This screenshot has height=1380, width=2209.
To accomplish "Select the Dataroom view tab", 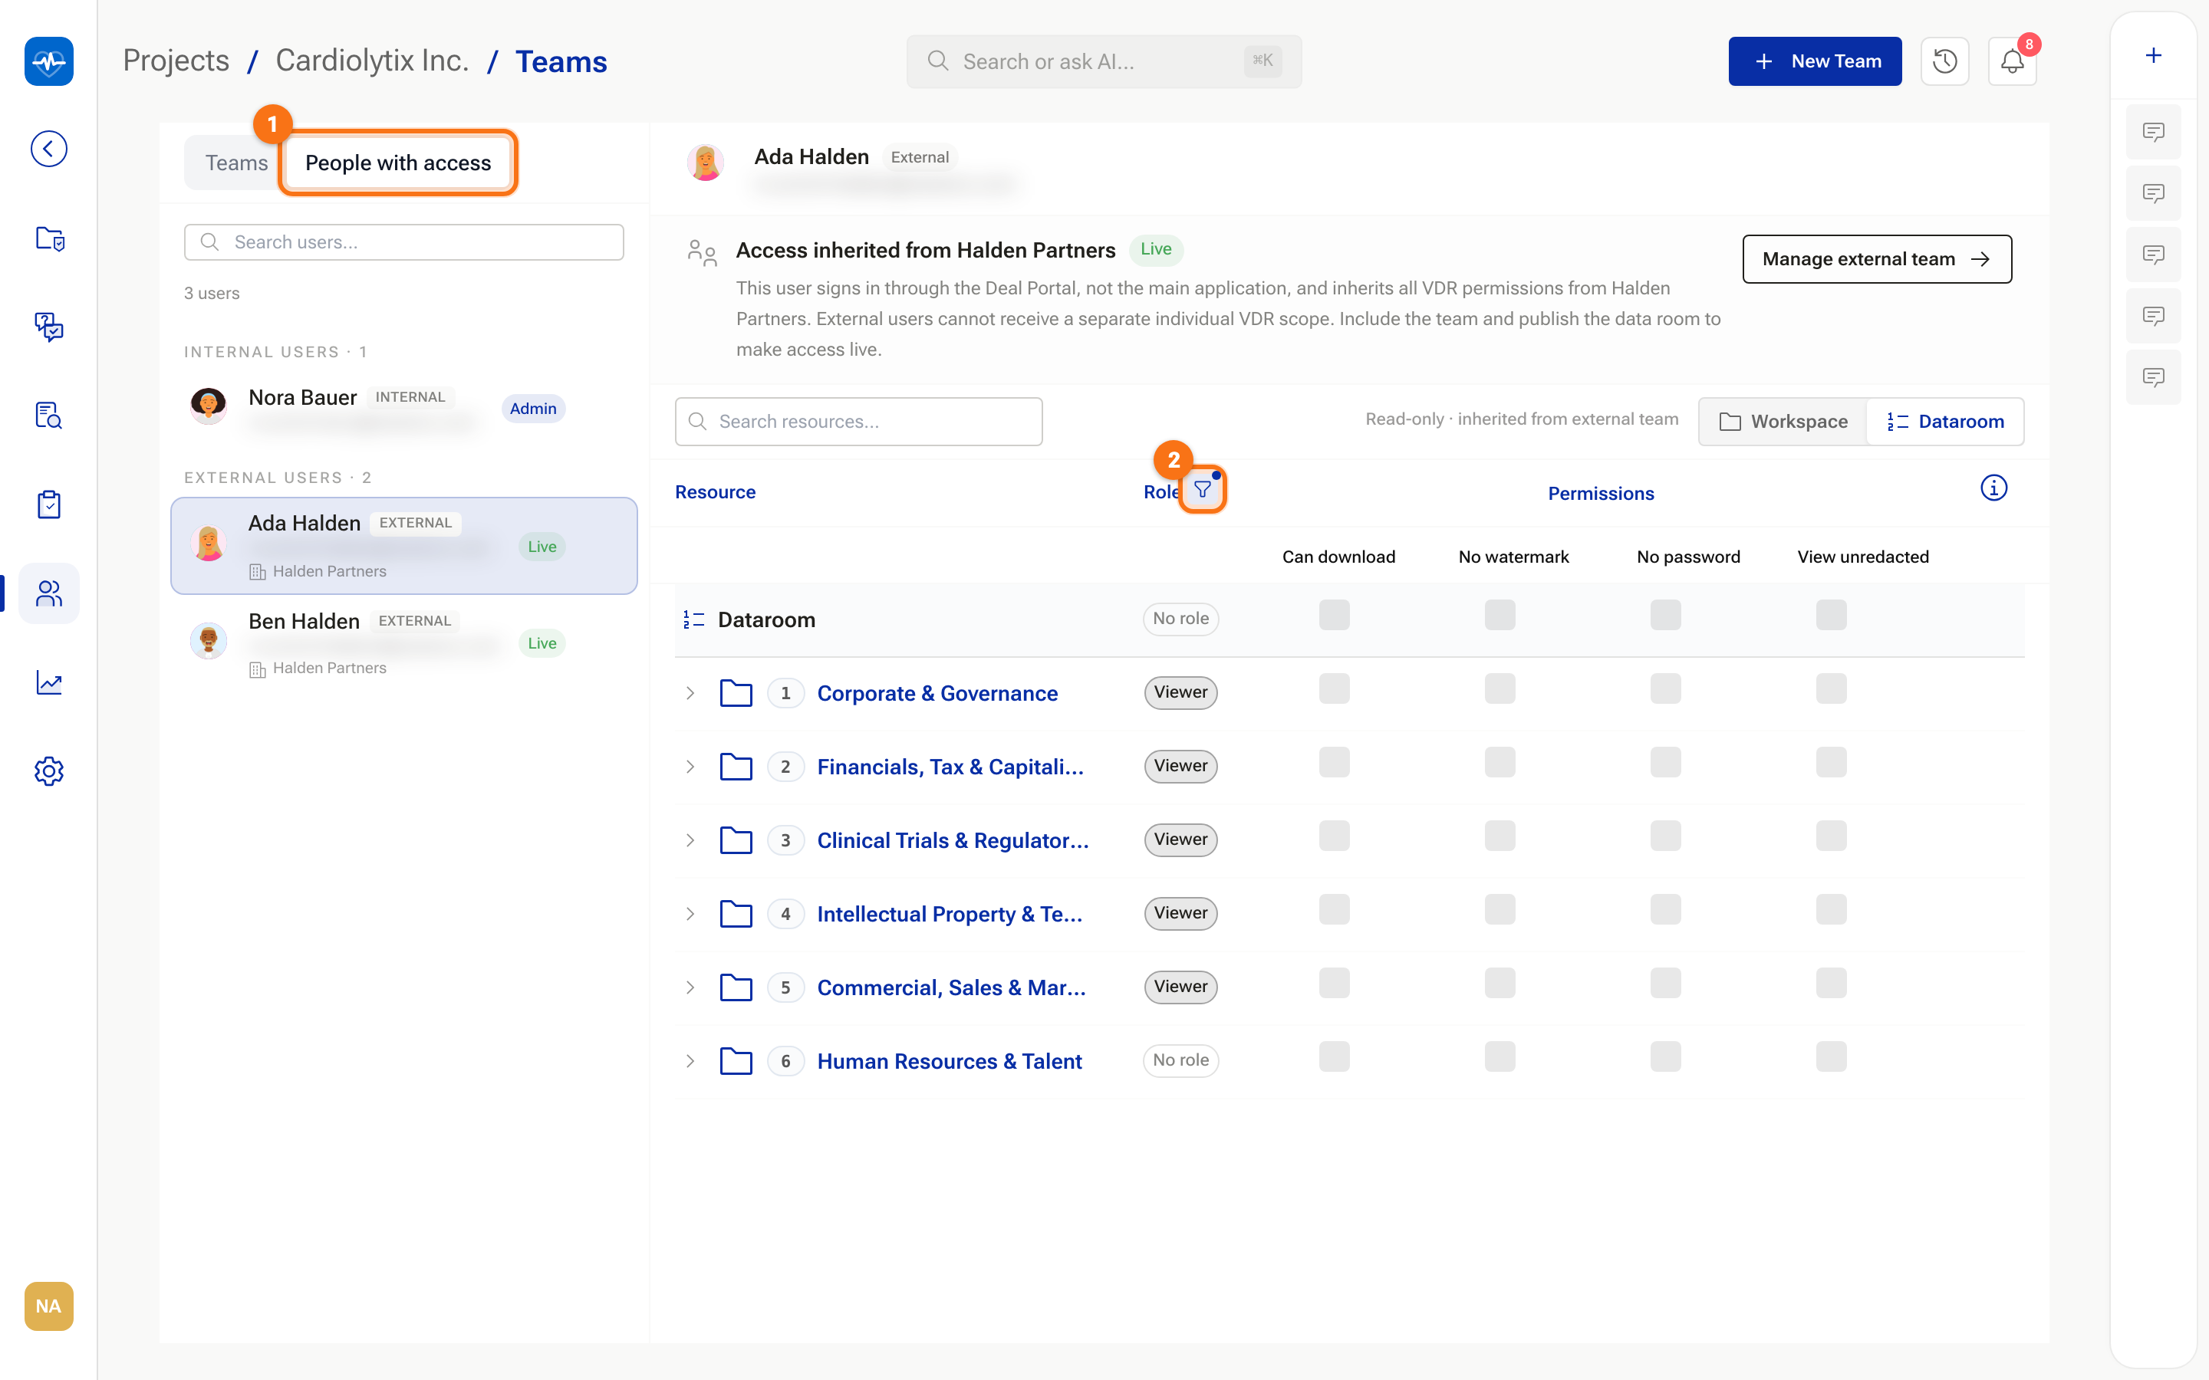I will tap(1945, 421).
